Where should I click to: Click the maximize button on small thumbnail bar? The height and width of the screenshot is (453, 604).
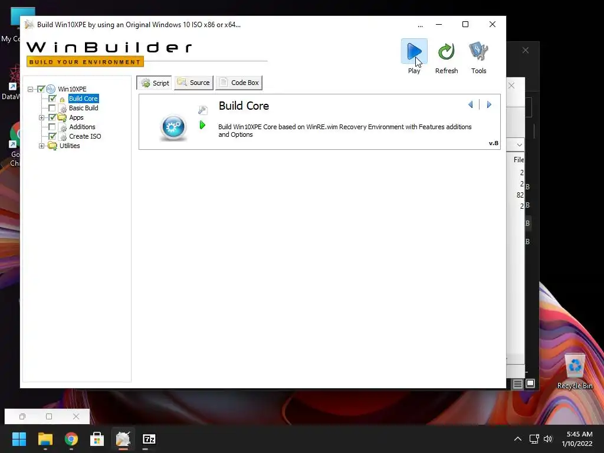[x=49, y=416]
